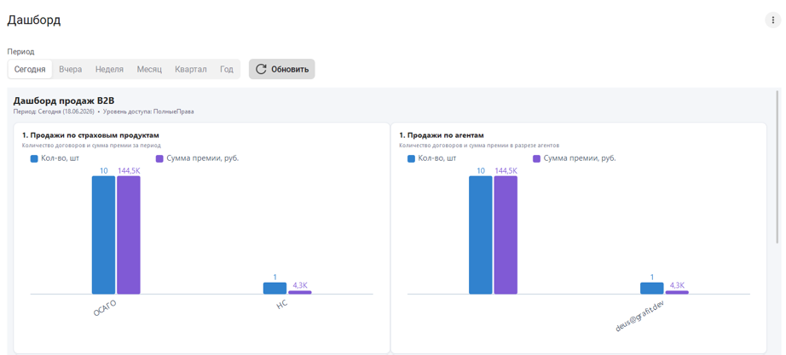Click the 4,3K value in product chart
This screenshot has width=786, height=355.
[300, 285]
